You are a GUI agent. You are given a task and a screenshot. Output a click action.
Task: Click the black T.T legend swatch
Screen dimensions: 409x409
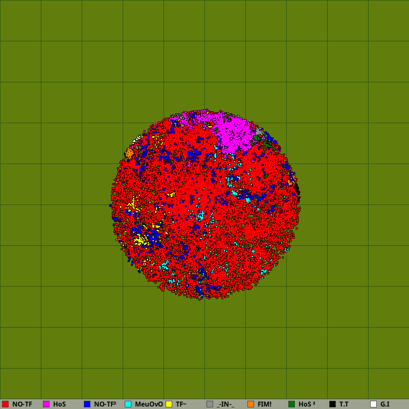pos(333,404)
